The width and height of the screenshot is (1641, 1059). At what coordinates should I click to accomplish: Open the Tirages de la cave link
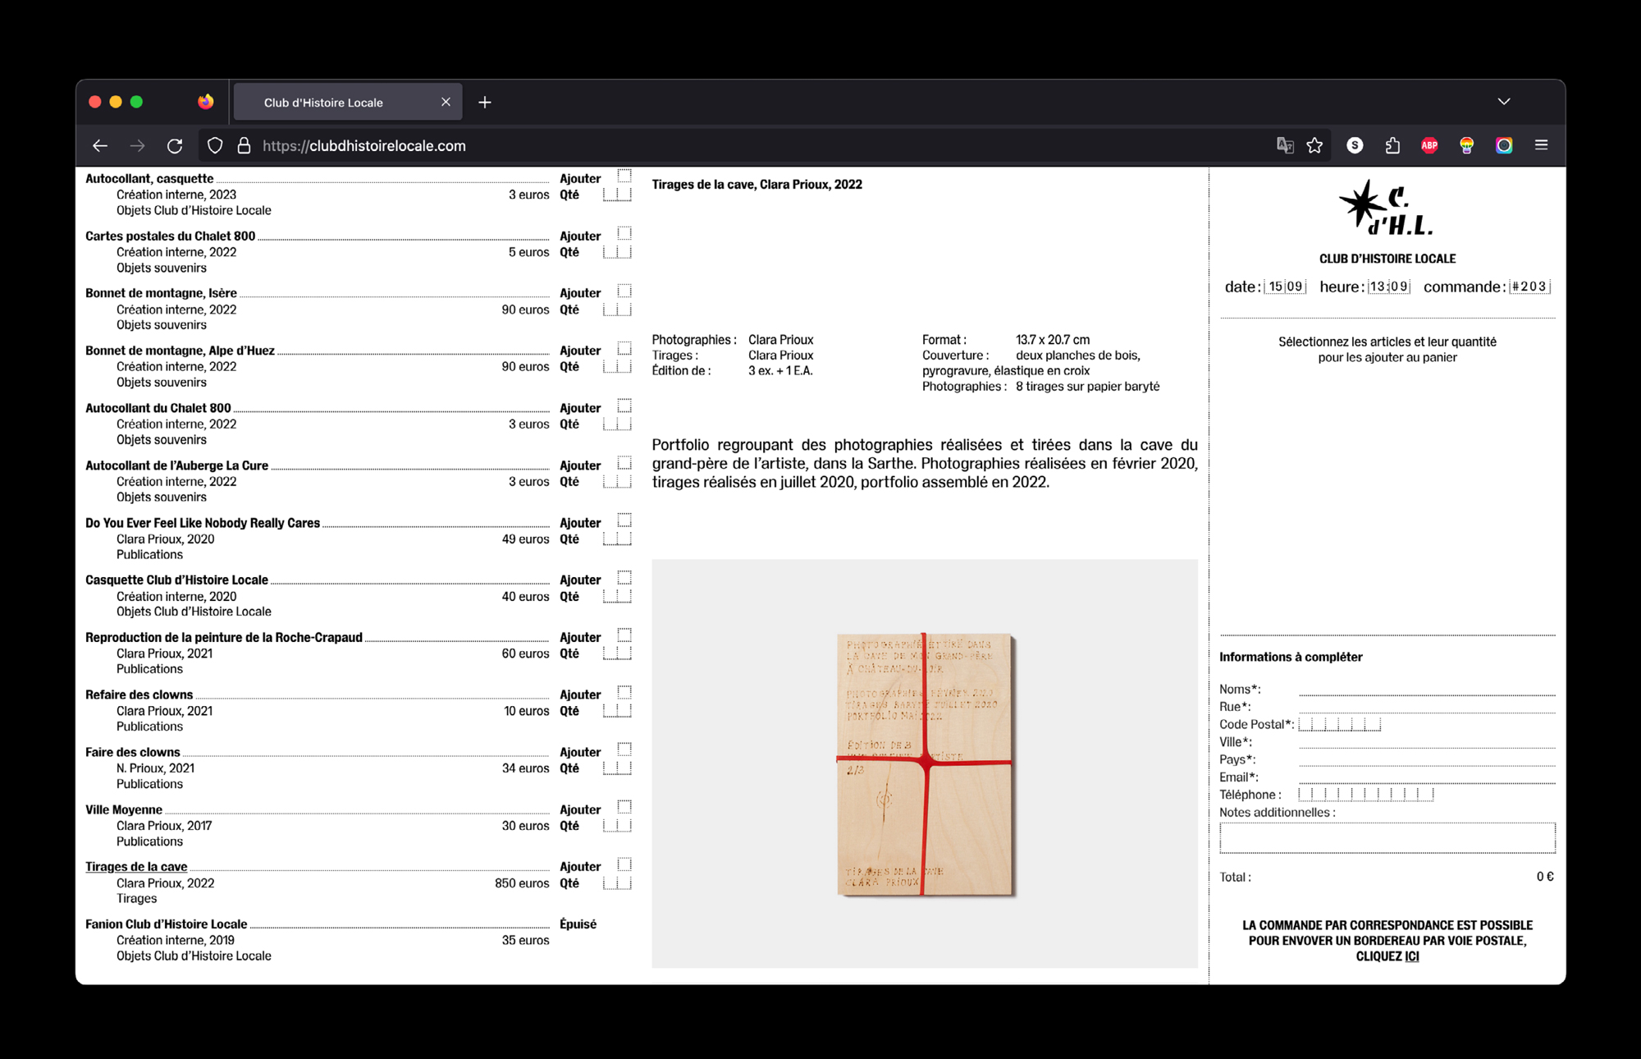point(136,867)
